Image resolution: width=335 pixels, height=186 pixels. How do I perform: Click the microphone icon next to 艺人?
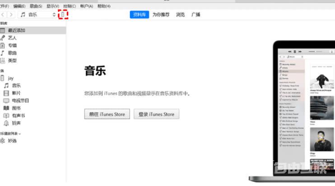point(2,38)
